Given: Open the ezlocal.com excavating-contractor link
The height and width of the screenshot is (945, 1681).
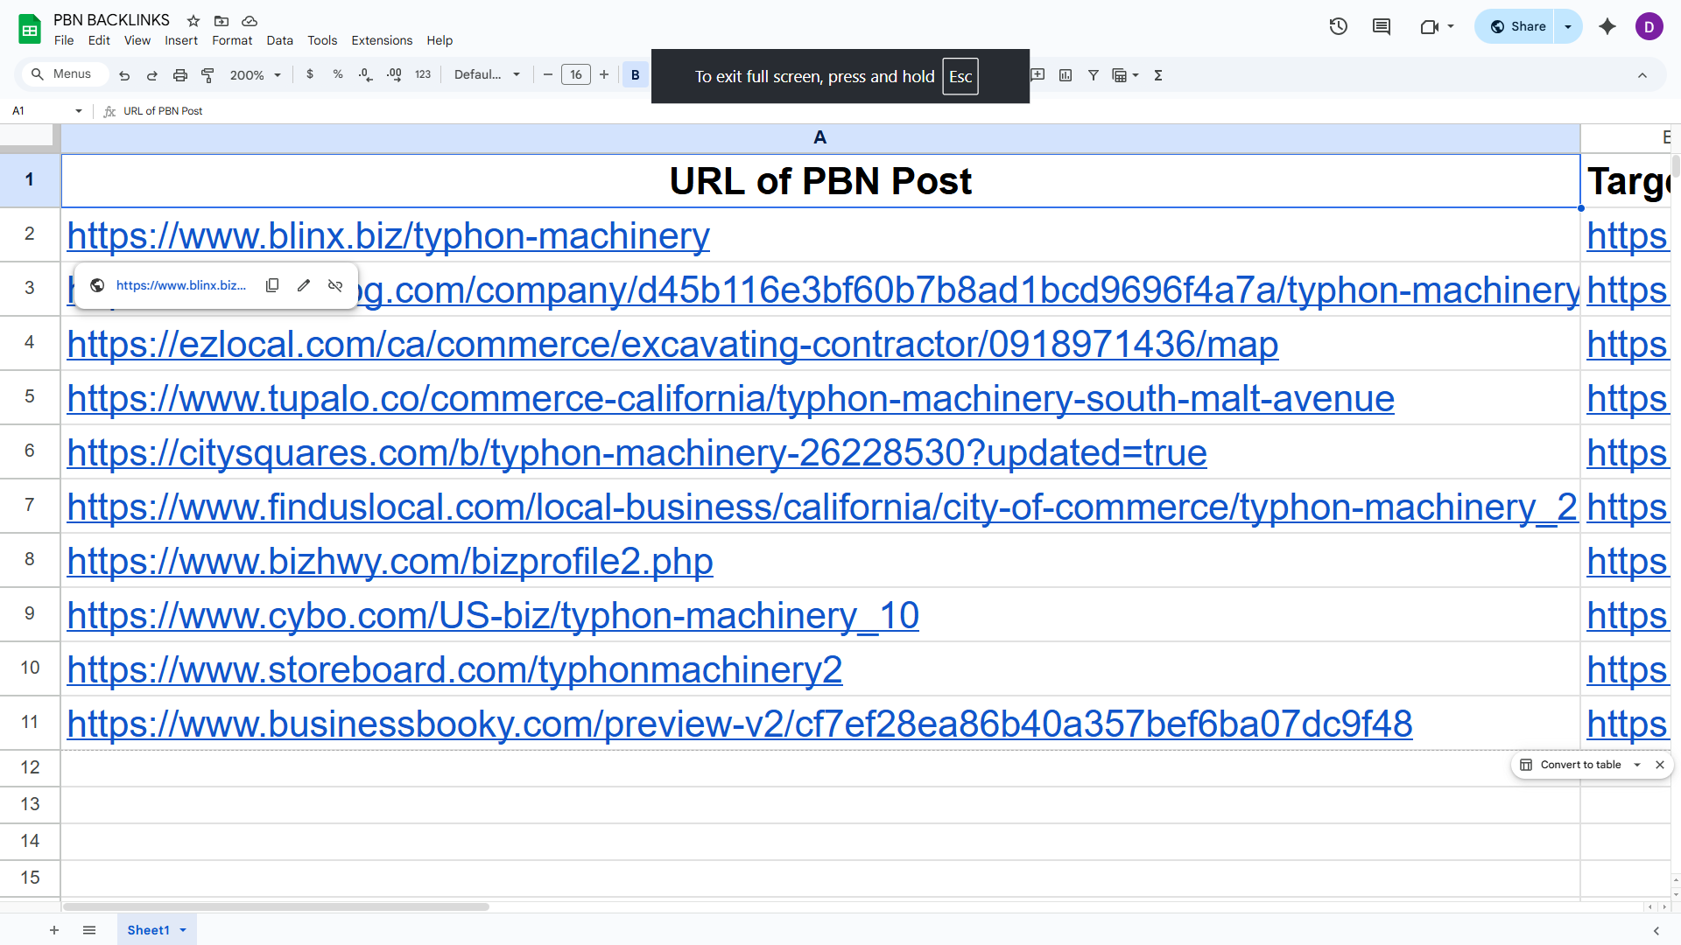Looking at the screenshot, I should (x=672, y=345).
